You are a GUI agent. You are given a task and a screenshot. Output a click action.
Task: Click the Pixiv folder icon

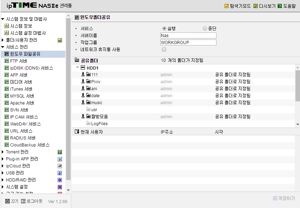click(88, 81)
